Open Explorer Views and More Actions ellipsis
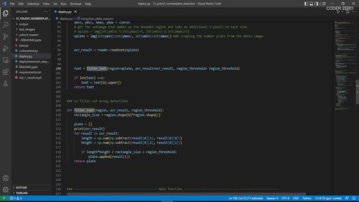359x202 pixels. pos(45,12)
